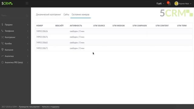This screenshot has width=194, height=109.
Task: Click the dollar icon beside Продажи
Action: [x=2, y=25]
